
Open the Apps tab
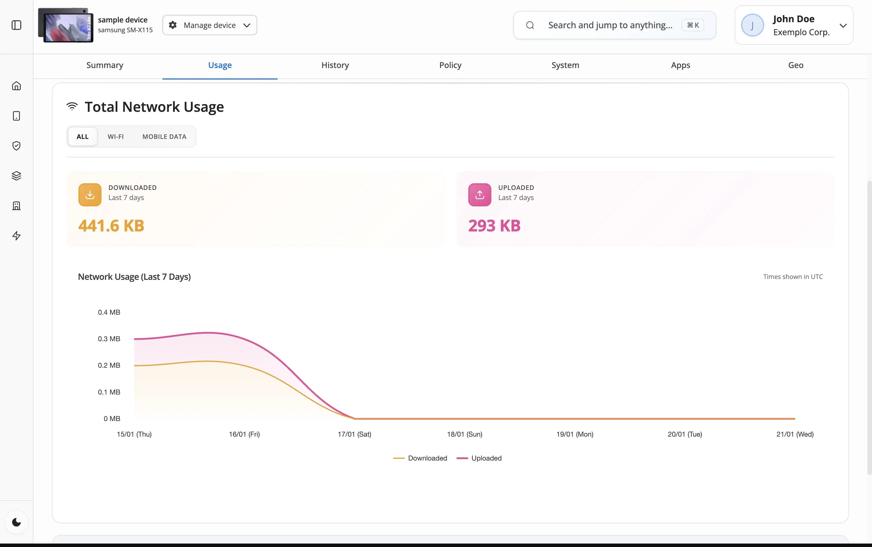680,65
